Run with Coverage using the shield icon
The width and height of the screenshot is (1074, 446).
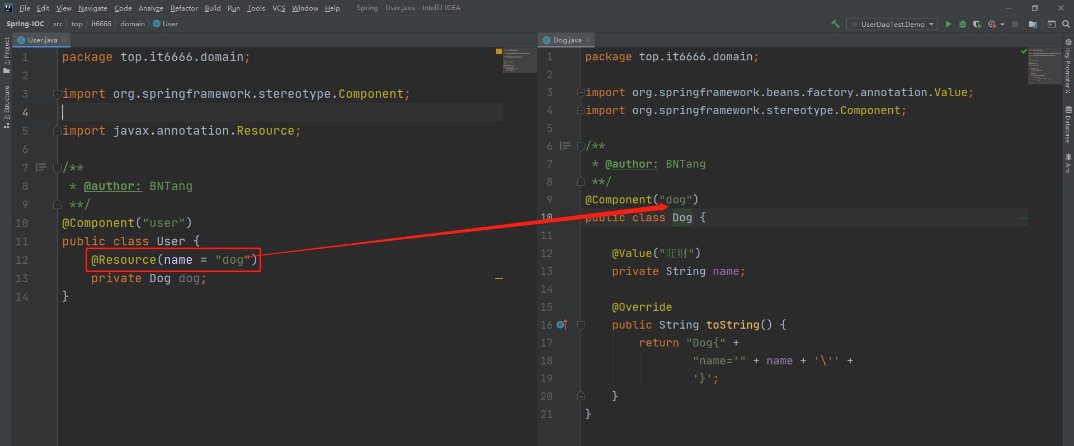pyautogui.click(x=977, y=24)
